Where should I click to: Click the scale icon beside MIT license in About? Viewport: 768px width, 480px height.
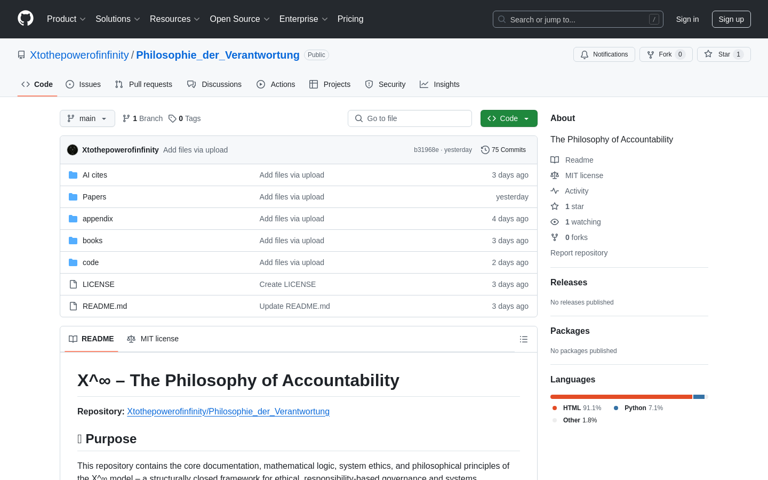pyautogui.click(x=555, y=175)
